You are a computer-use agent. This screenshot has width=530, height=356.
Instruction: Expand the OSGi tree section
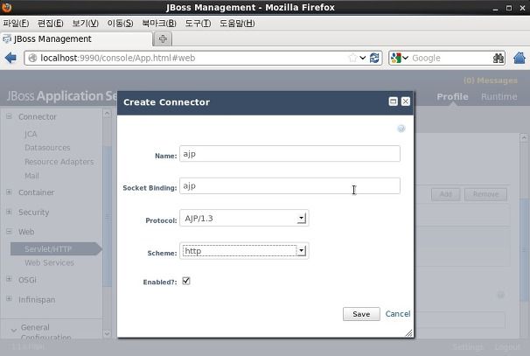[x=9, y=279]
